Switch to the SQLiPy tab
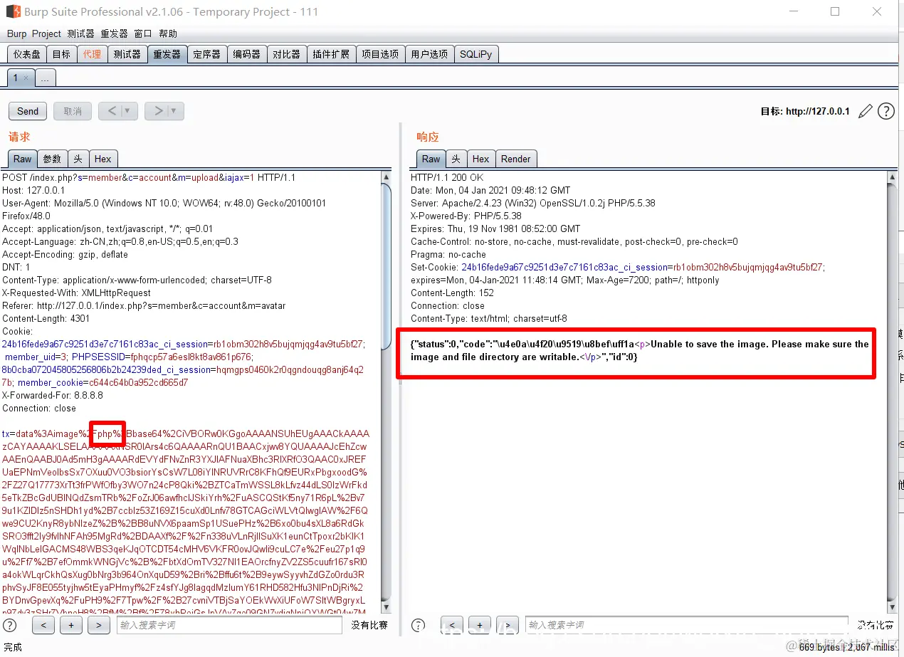 click(x=475, y=54)
